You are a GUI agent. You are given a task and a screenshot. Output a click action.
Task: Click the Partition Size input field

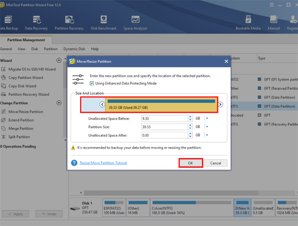[164, 127]
